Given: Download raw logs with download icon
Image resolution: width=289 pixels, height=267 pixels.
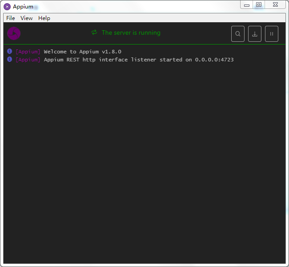Looking at the screenshot, I should pyautogui.click(x=254, y=34).
